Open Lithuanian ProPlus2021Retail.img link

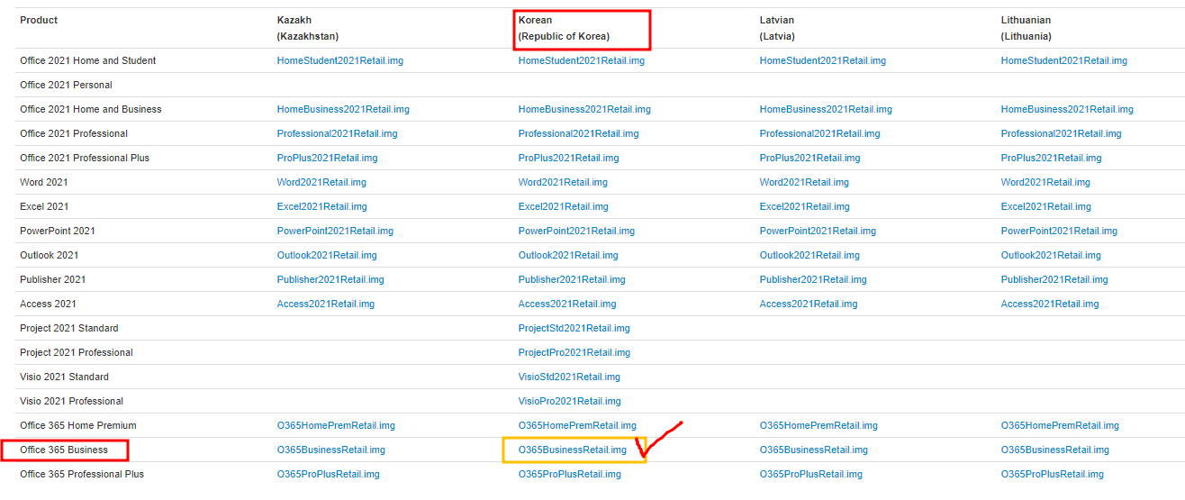click(x=1052, y=158)
